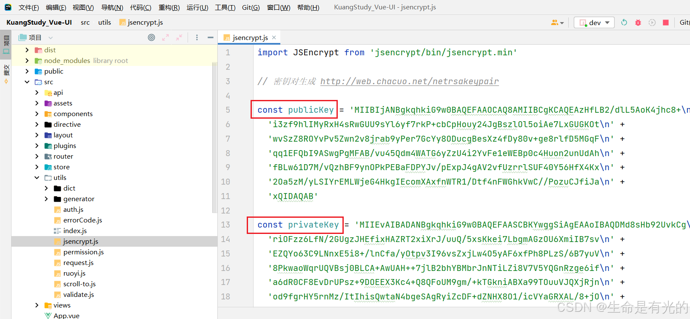Open project panel options menu (three dots)
This screenshot has width=690, height=319.
click(x=197, y=37)
